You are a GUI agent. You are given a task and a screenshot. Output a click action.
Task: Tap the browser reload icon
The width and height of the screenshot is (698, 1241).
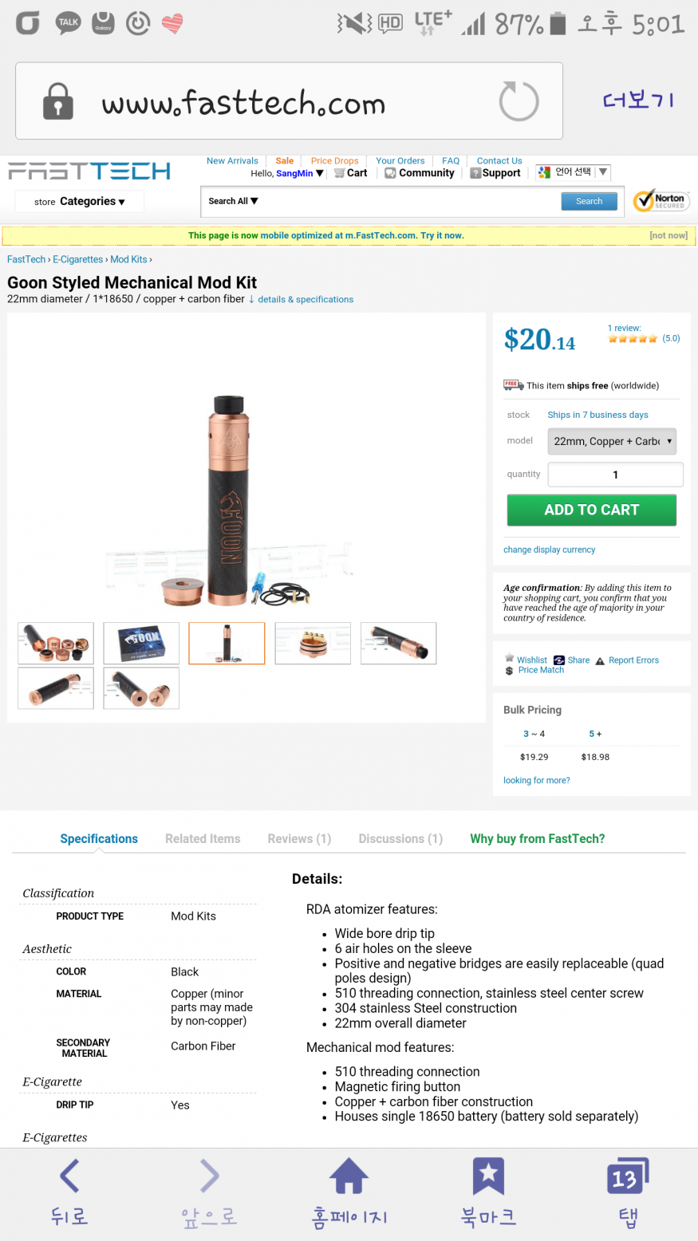pos(519,101)
